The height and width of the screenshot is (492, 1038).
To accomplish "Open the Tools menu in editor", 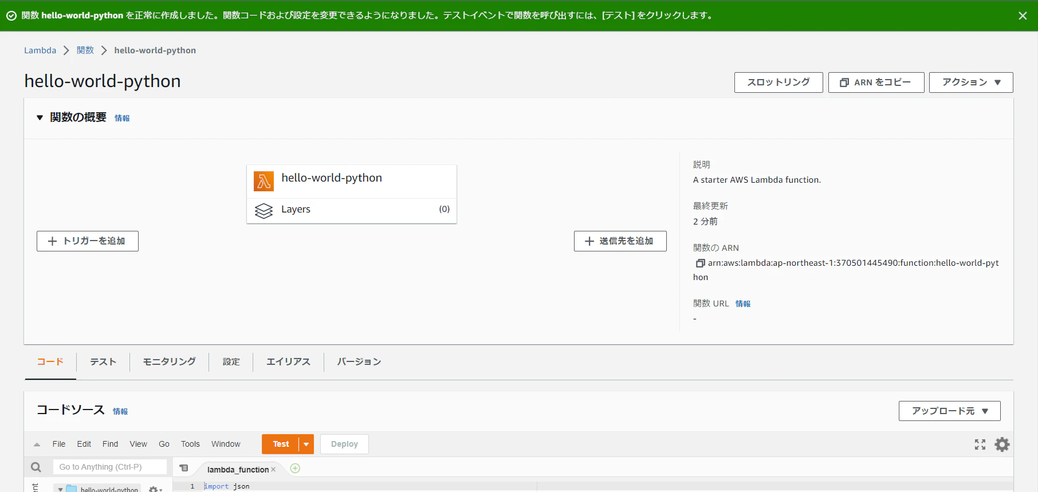I will 191,444.
